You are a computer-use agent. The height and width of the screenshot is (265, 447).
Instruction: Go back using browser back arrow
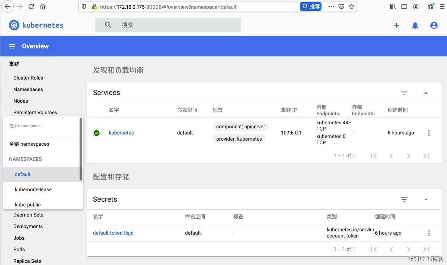point(7,7)
